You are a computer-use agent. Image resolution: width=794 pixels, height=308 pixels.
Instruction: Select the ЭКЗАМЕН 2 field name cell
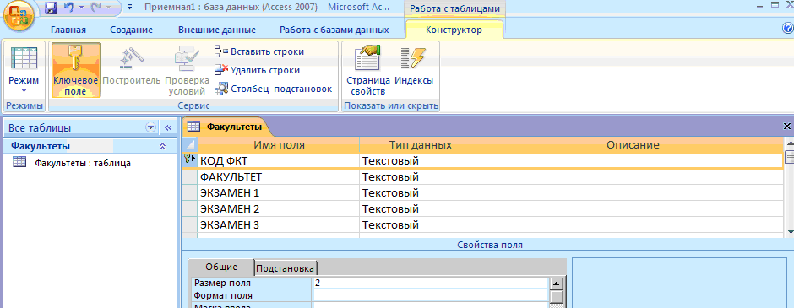click(278, 209)
